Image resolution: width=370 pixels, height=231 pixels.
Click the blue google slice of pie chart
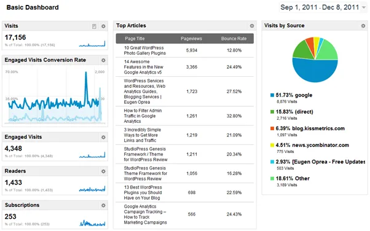(x=315, y=71)
